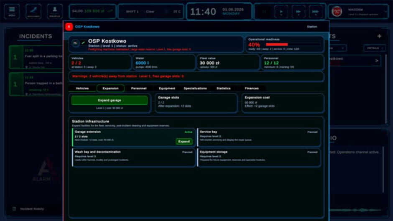Click the Garage slots info panel
393x221 pixels.
(196, 103)
